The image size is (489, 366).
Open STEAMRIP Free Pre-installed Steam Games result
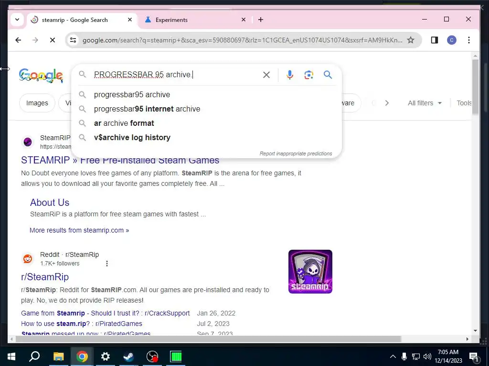tap(120, 160)
